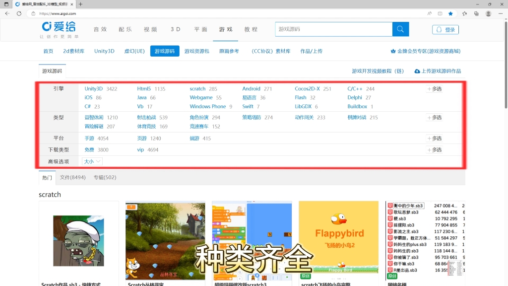508x286 pixels.
Task: Open immersive reader icon in address bar
Action: click(440, 13)
